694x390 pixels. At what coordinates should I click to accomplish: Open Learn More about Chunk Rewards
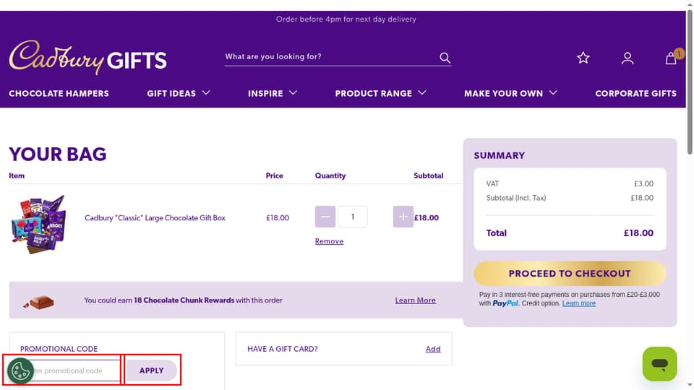click(x=415, y=300)
